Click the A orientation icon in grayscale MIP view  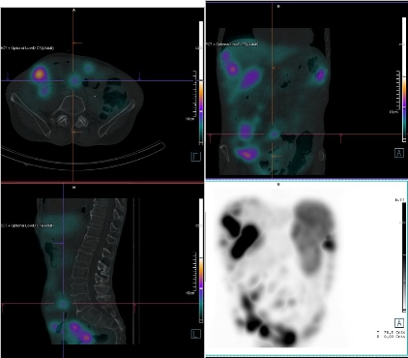pyautogui.click(x=399, y=323)
